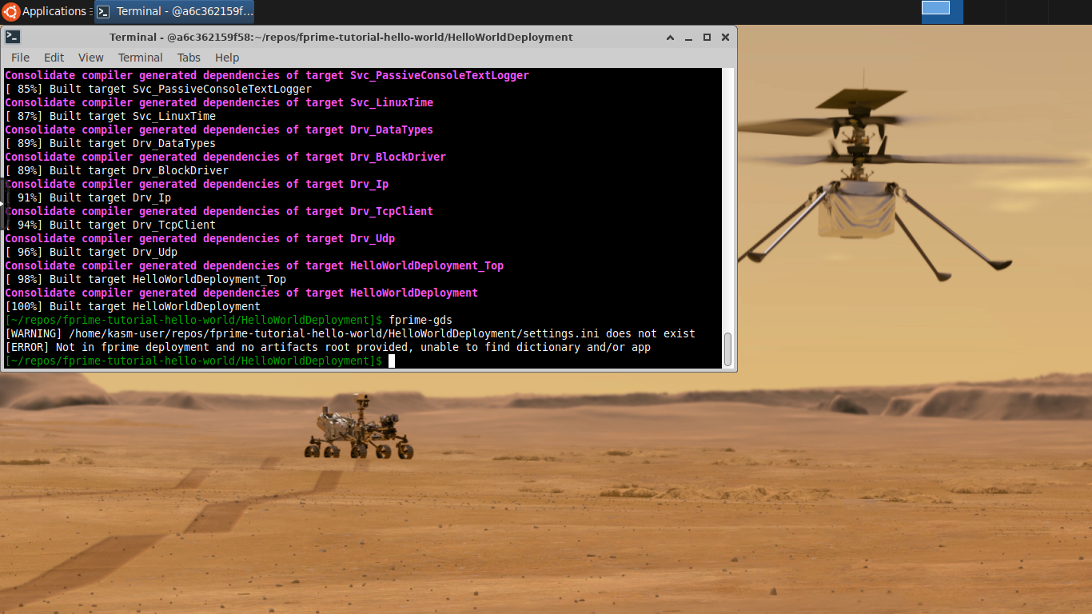Shade the window with the roll-up arrow
Screen dimensions: 1092x614
[670, 37]
